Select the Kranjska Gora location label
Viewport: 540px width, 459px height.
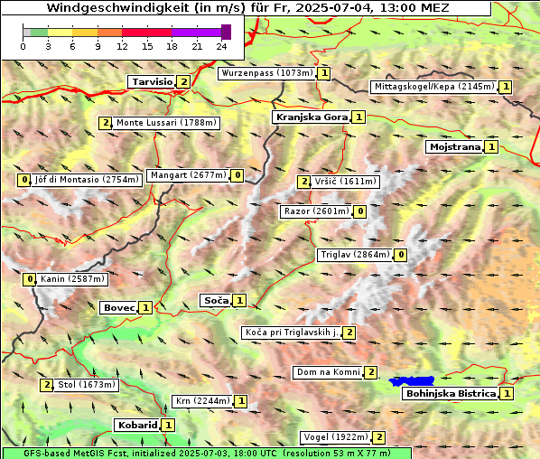click(x=312, y=117)
